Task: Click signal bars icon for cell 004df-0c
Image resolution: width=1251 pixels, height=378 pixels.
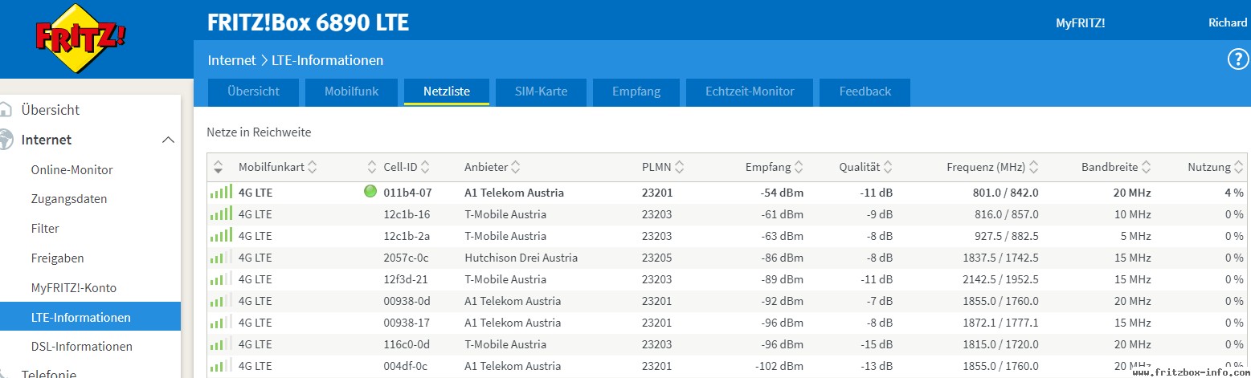Action: (221, 365)
